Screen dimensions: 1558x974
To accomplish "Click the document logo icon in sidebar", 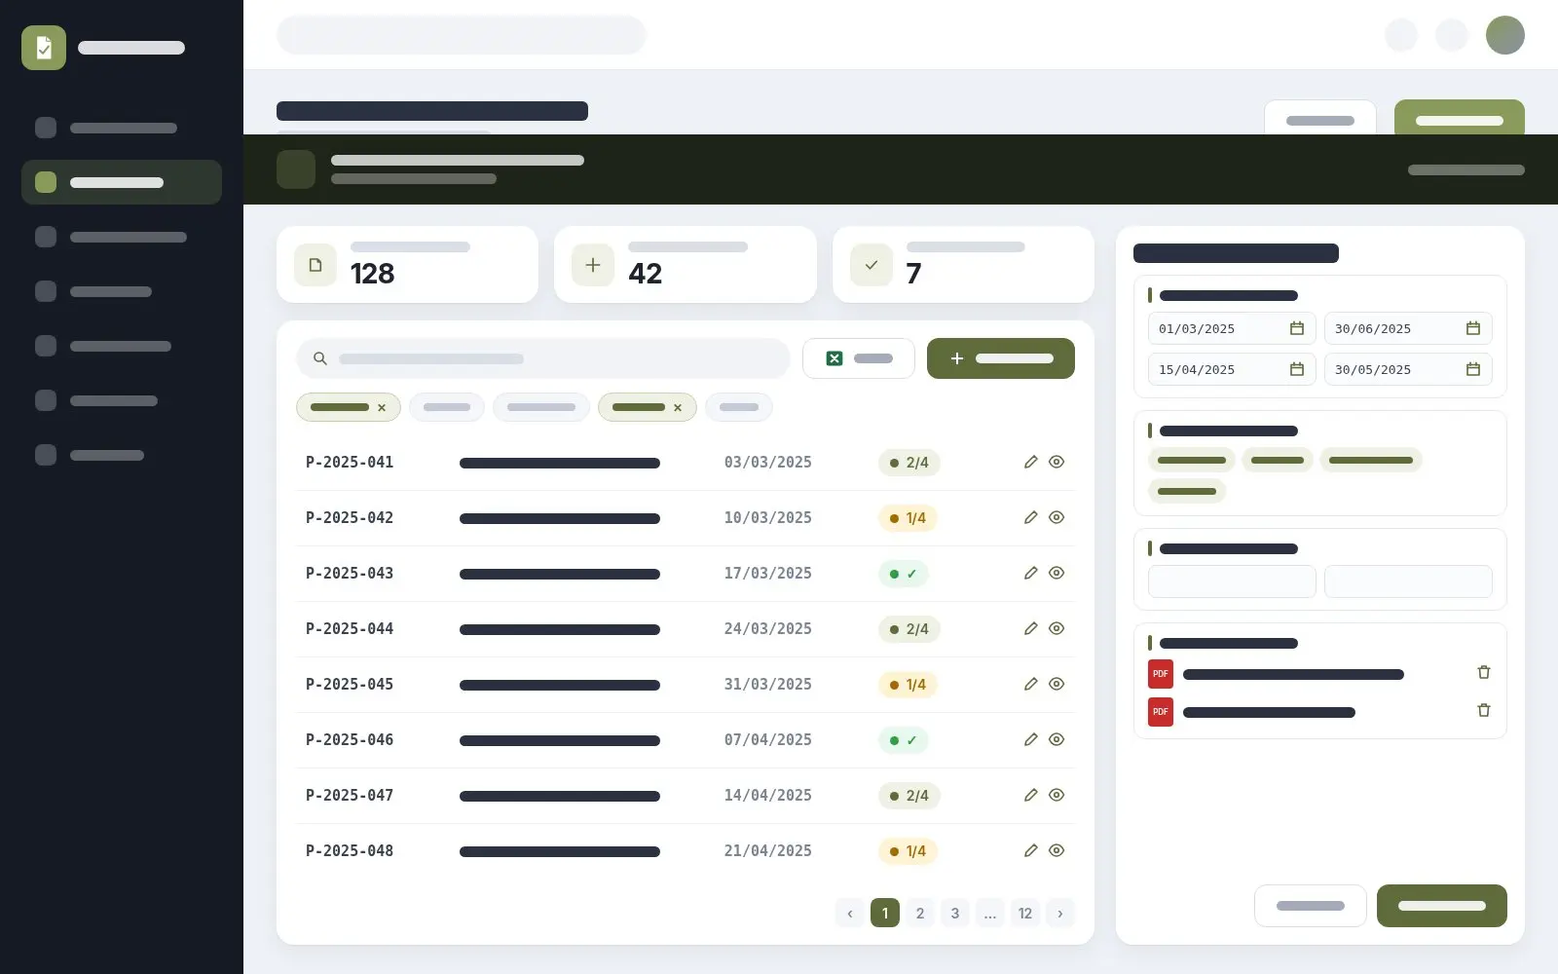I will [x=44, y=48].
